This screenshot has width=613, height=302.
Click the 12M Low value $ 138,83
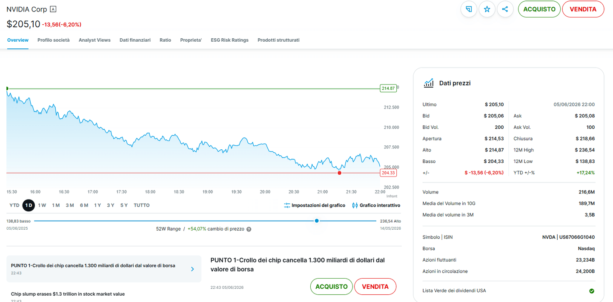[x=585, y=162]
